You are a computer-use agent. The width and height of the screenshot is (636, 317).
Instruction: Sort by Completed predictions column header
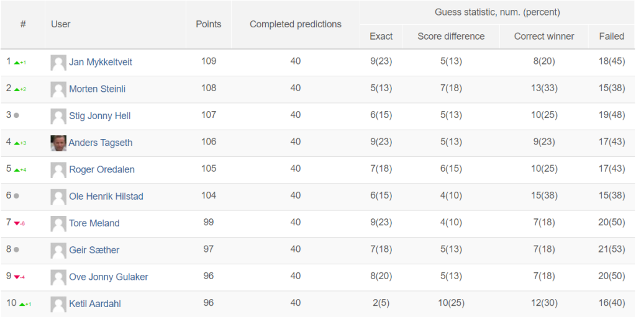tap(296, 24)
